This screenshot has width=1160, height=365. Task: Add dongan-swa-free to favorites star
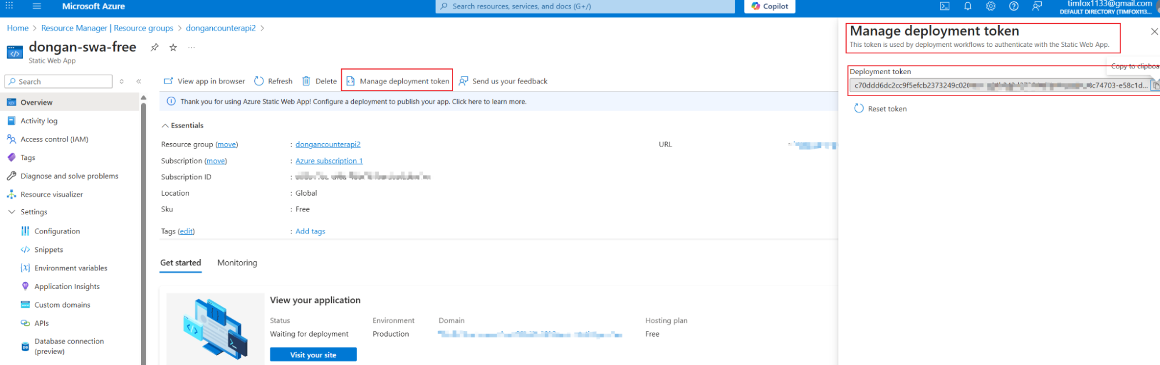coord(173,48)
